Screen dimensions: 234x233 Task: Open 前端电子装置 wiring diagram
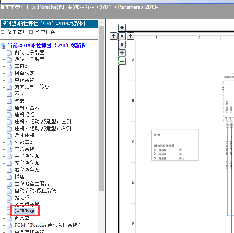(x=30, y=52)
